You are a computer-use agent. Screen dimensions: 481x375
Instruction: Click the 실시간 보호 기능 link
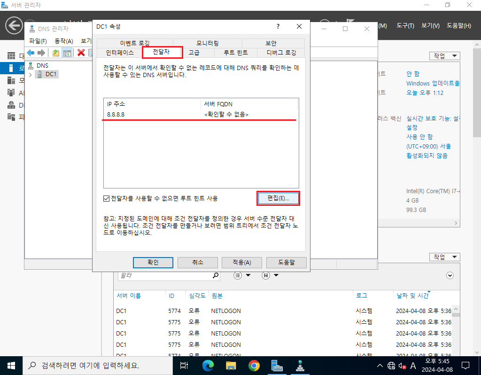[x=433, y=118]
